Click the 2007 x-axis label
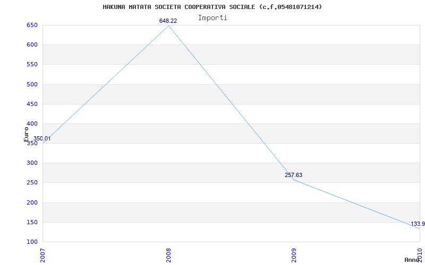425x265 pixels. (x=42, y=255)
